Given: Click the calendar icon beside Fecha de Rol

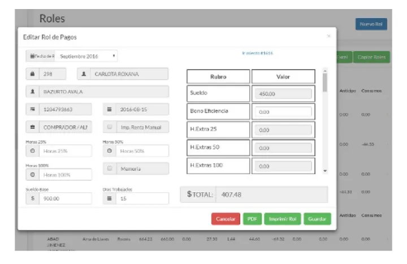Looking at the screenshot, I should [32, 57].
